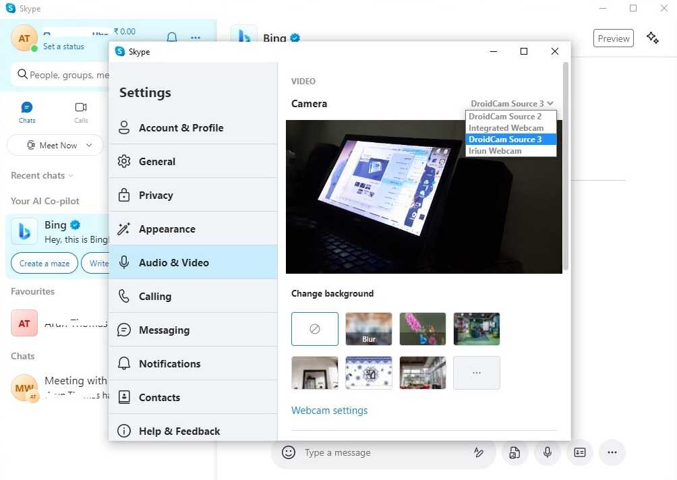Image resolution: width=677 pixels, height=480 pixels.
Task: Click the Type a message field
Action: [x=384, y=452]
